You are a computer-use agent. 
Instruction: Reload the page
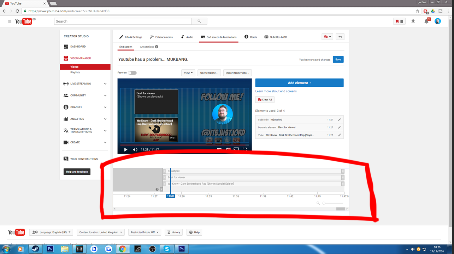click(17, 11)
